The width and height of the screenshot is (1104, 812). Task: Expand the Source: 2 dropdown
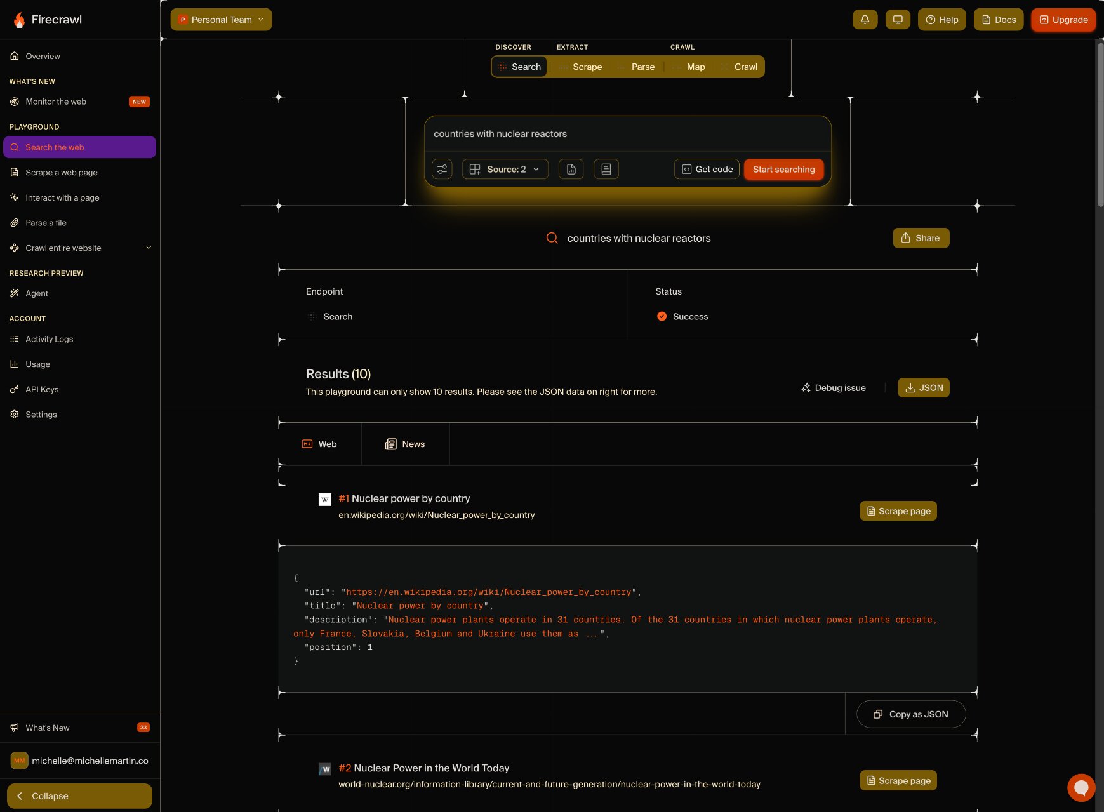click(x=505, y=170)
